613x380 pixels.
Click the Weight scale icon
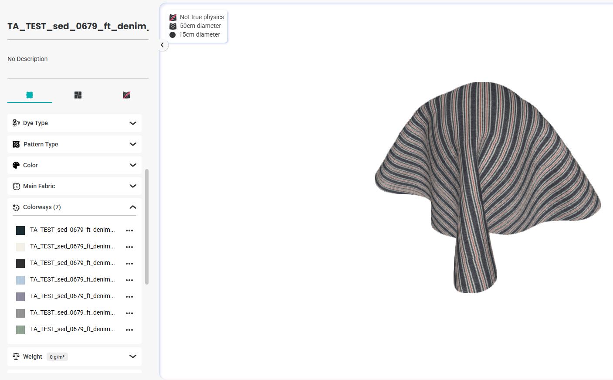point(16,356)
